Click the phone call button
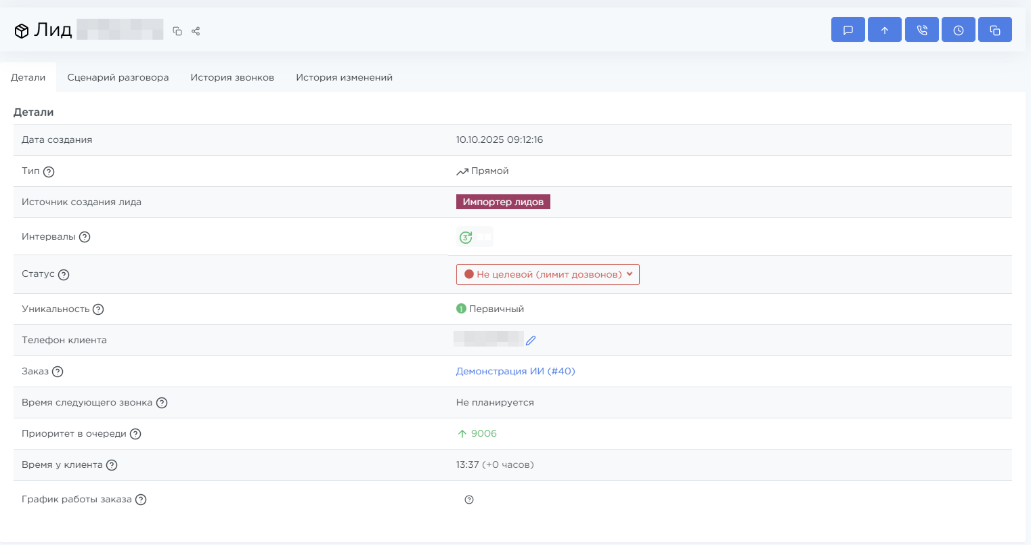1031x545 pixels. point(921,30)
